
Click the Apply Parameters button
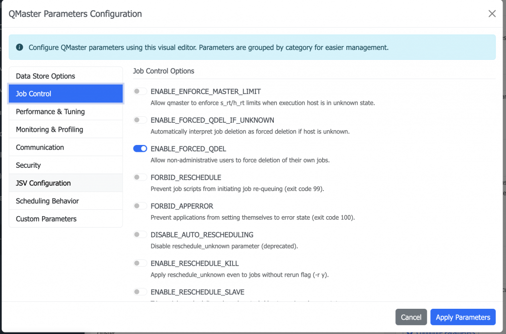[463, 317]
